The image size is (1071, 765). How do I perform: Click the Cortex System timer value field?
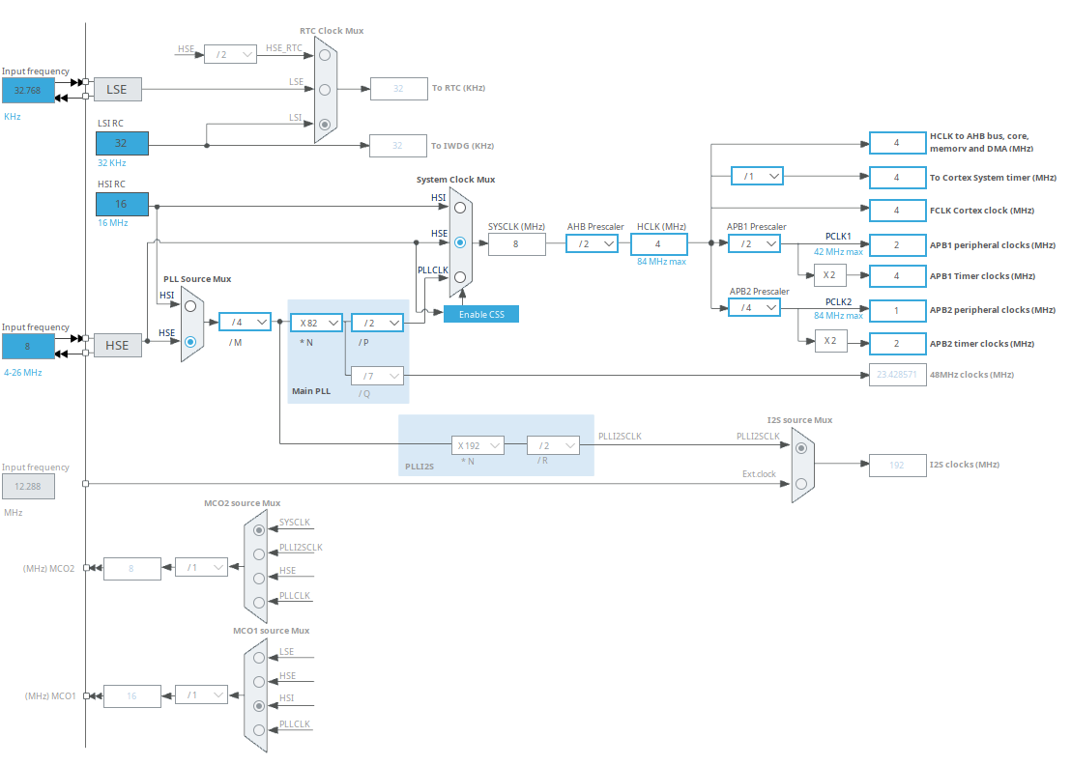(898, 178)
